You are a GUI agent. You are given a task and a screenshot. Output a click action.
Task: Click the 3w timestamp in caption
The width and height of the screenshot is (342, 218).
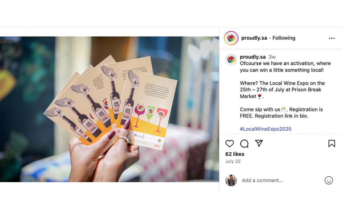pos(272,57)
